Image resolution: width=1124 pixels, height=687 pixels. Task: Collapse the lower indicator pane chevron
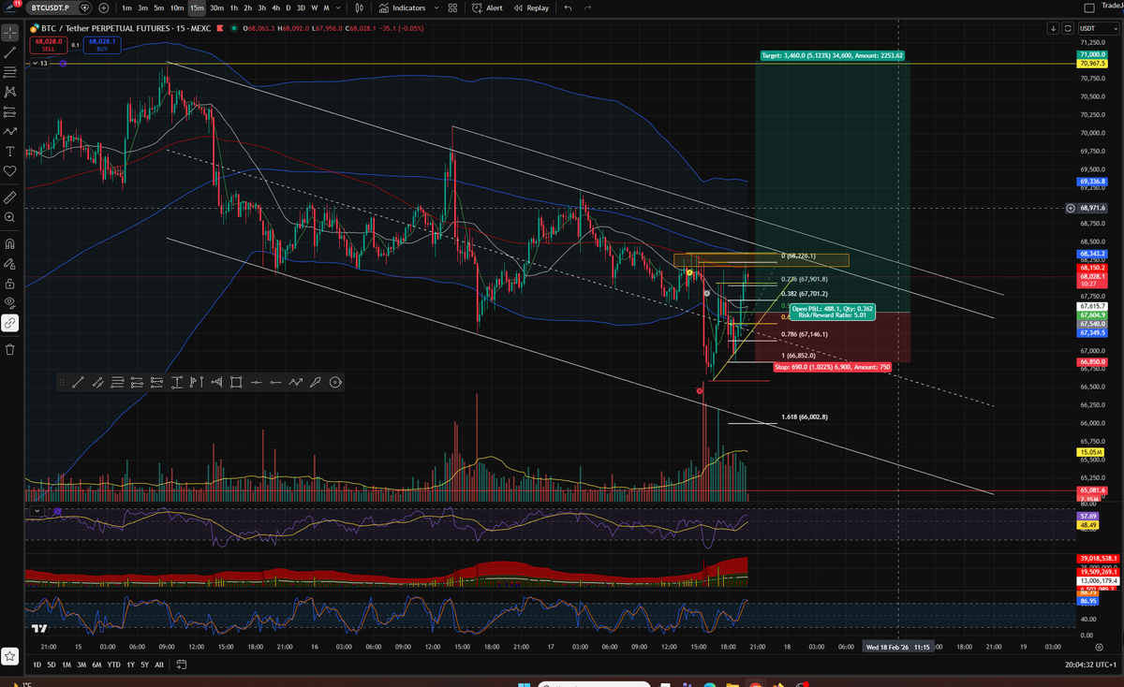(37, 511)
